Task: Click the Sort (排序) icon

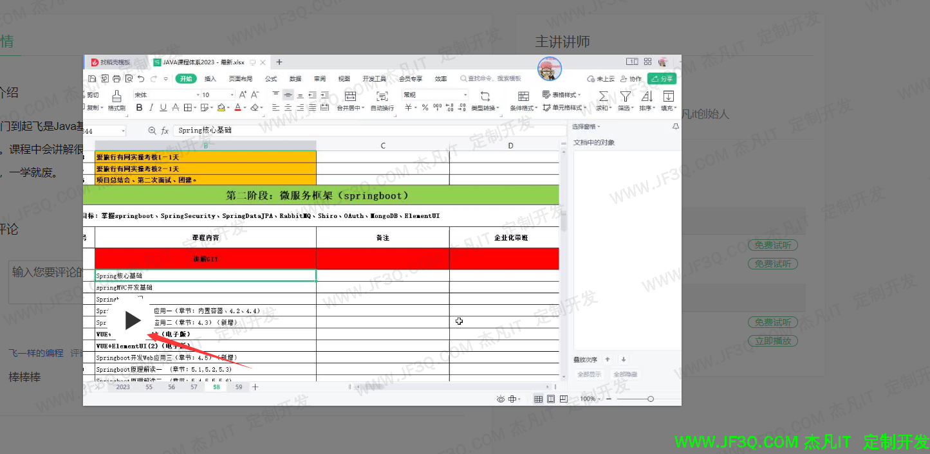Action: (647, 96)
